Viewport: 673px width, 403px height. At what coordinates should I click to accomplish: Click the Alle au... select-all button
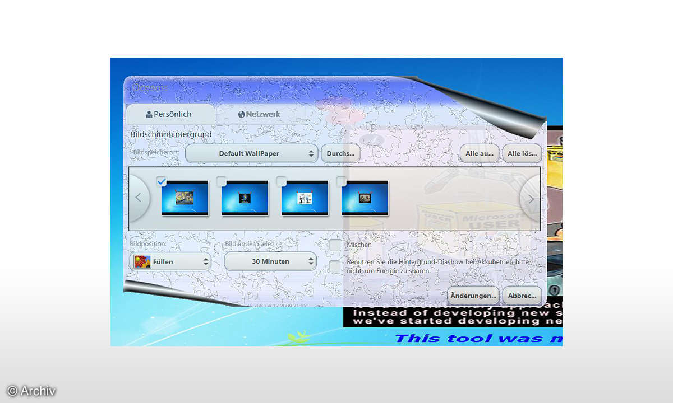pos(480,153)
